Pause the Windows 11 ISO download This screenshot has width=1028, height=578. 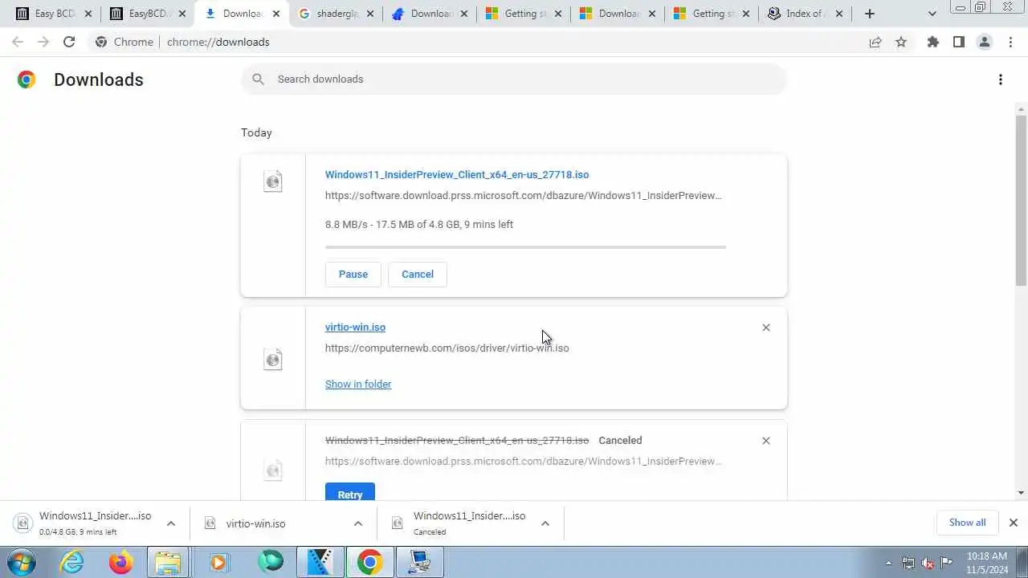tap(353, 274)
